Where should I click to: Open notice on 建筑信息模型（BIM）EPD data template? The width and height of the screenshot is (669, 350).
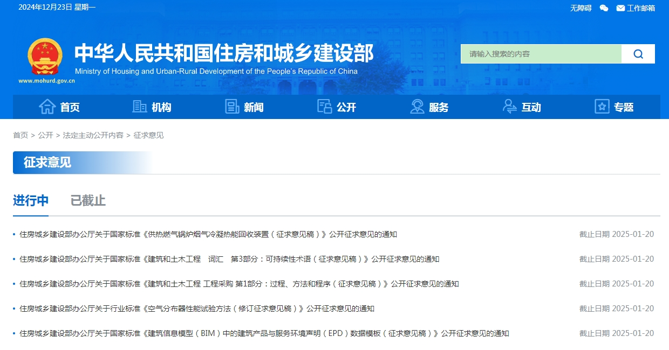pyautogui.click(x=264, y=333)
